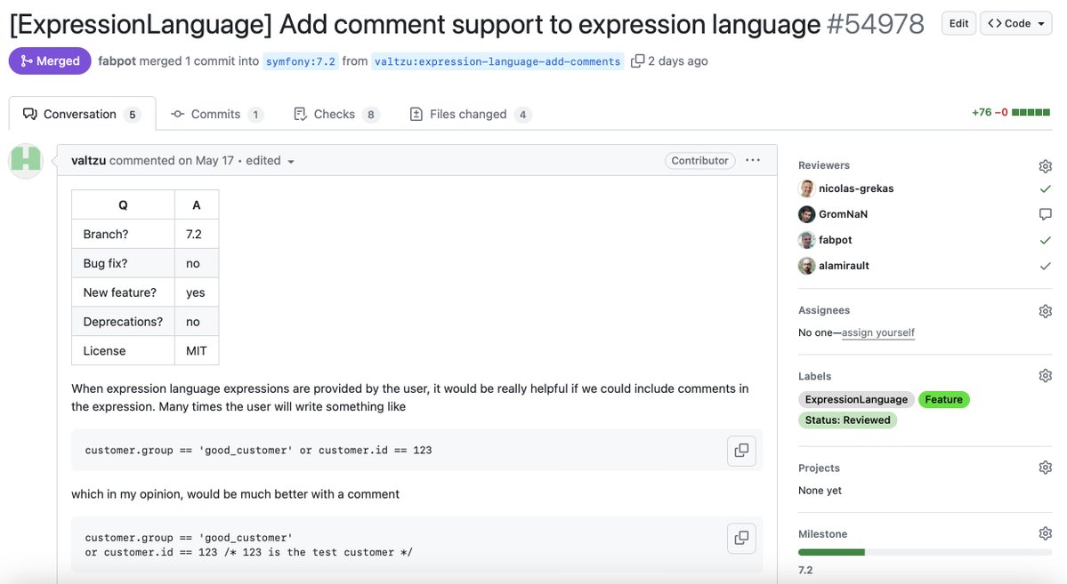Click fabpot approval checkmark
1067x584 pixels.
(x=1046, y=240)
